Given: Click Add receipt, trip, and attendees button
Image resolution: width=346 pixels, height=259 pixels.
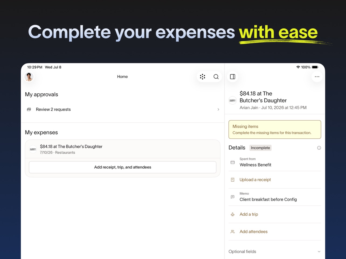Looking at the screenshot, I should [123, 167].
